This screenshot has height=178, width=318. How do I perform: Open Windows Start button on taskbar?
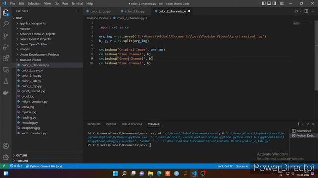point(115,173)
